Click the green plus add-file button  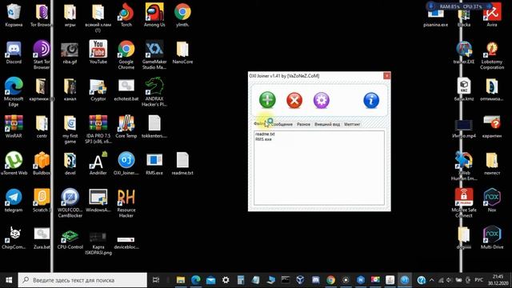pyautogui.click(x=267, y=100)
